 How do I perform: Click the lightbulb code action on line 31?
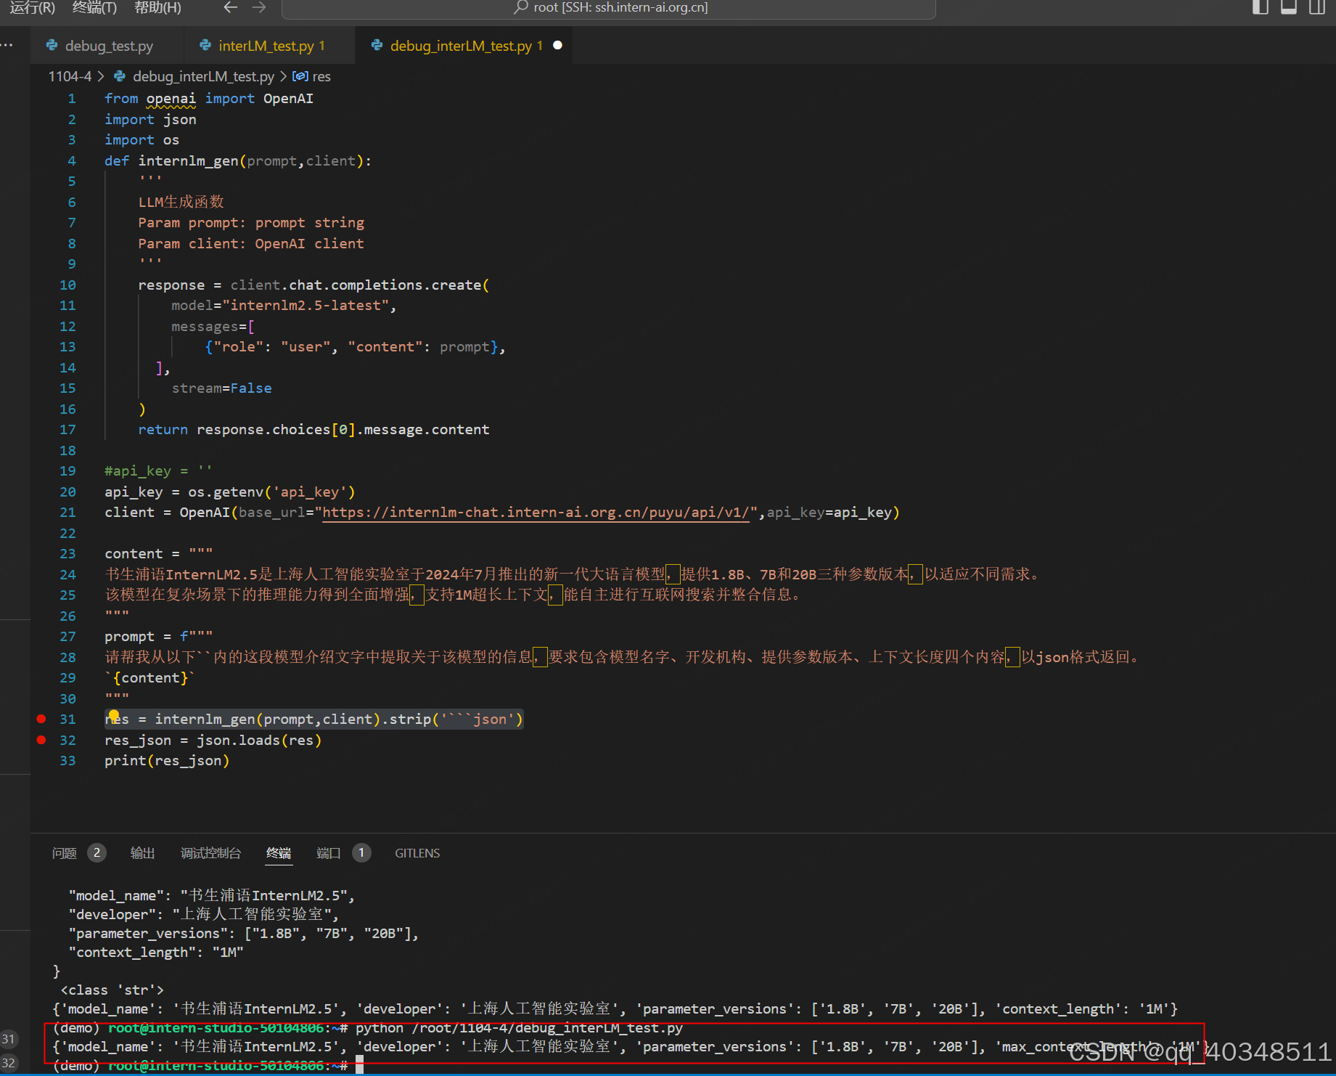(114, 717)
